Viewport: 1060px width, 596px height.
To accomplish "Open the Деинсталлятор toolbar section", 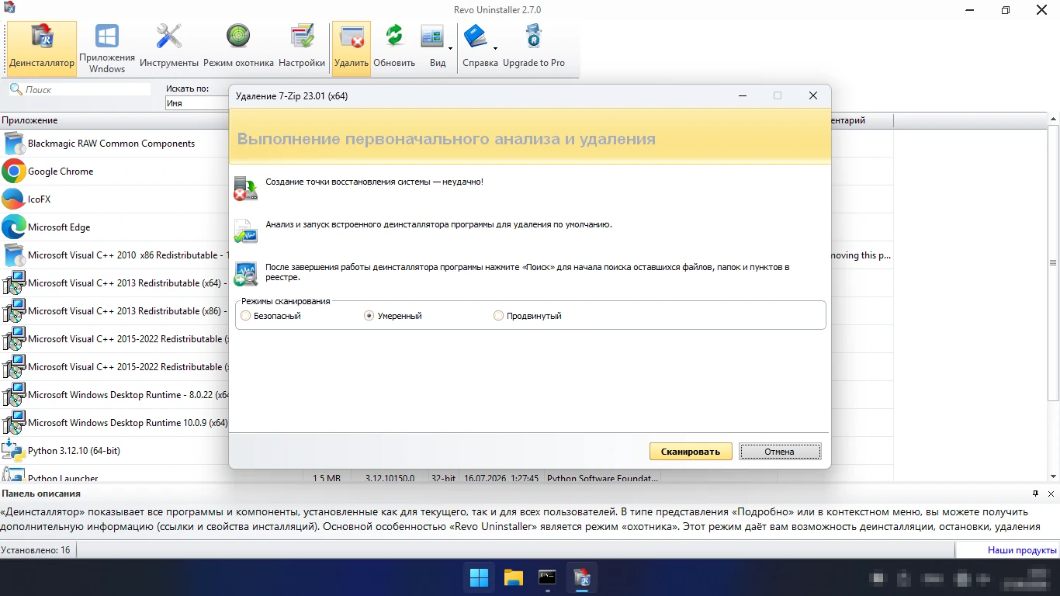I will click(x=42, y=48).
